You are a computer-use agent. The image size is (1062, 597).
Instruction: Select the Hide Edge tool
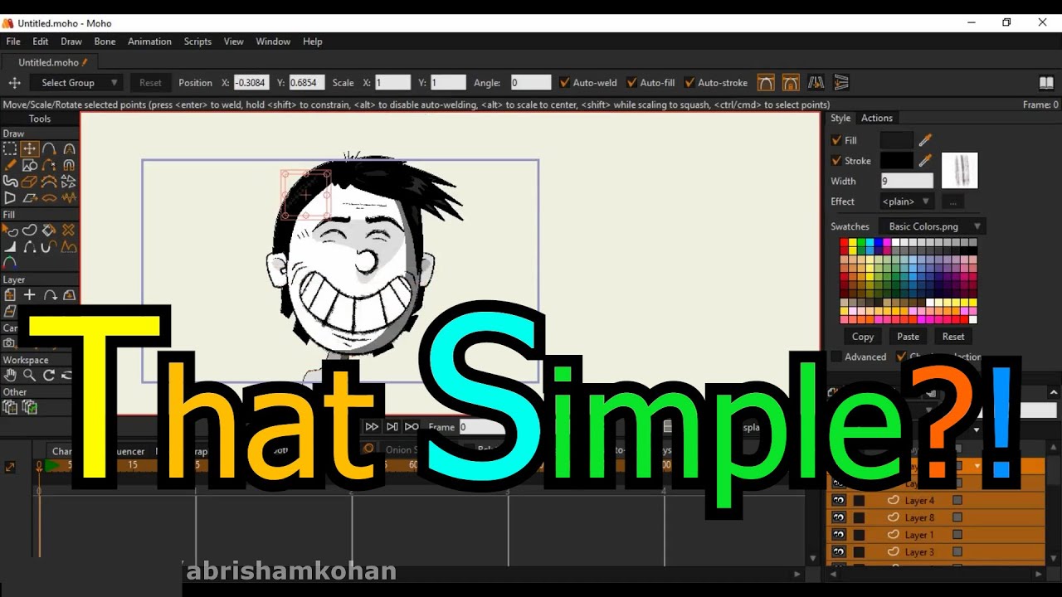(x=29, y=247)
